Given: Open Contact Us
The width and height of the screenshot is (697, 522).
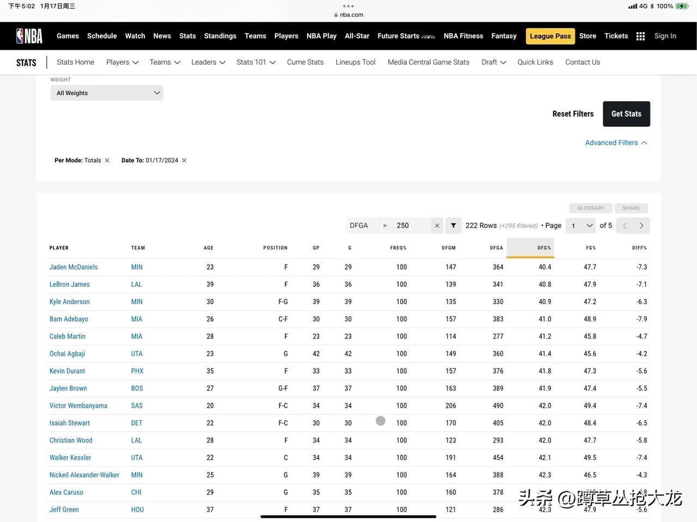Looking at the screenshot, I should tap(583, 62).
